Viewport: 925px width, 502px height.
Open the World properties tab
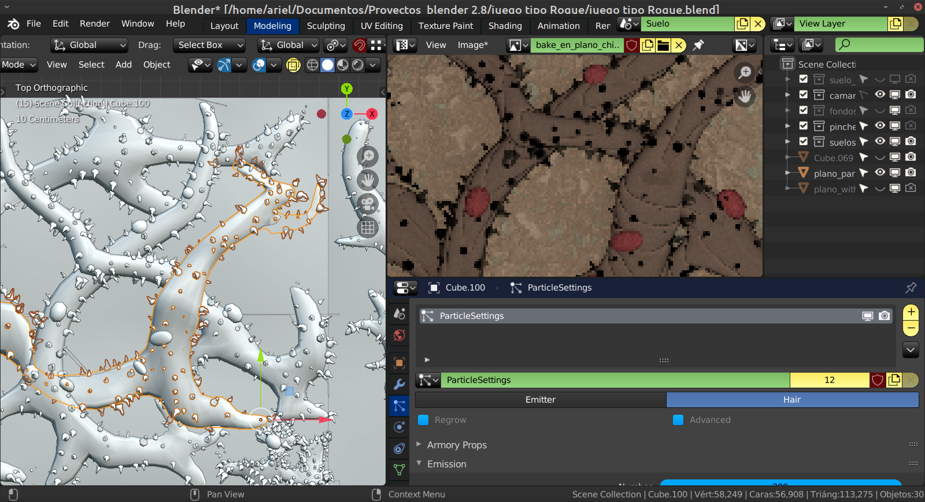tap(399, 335)
